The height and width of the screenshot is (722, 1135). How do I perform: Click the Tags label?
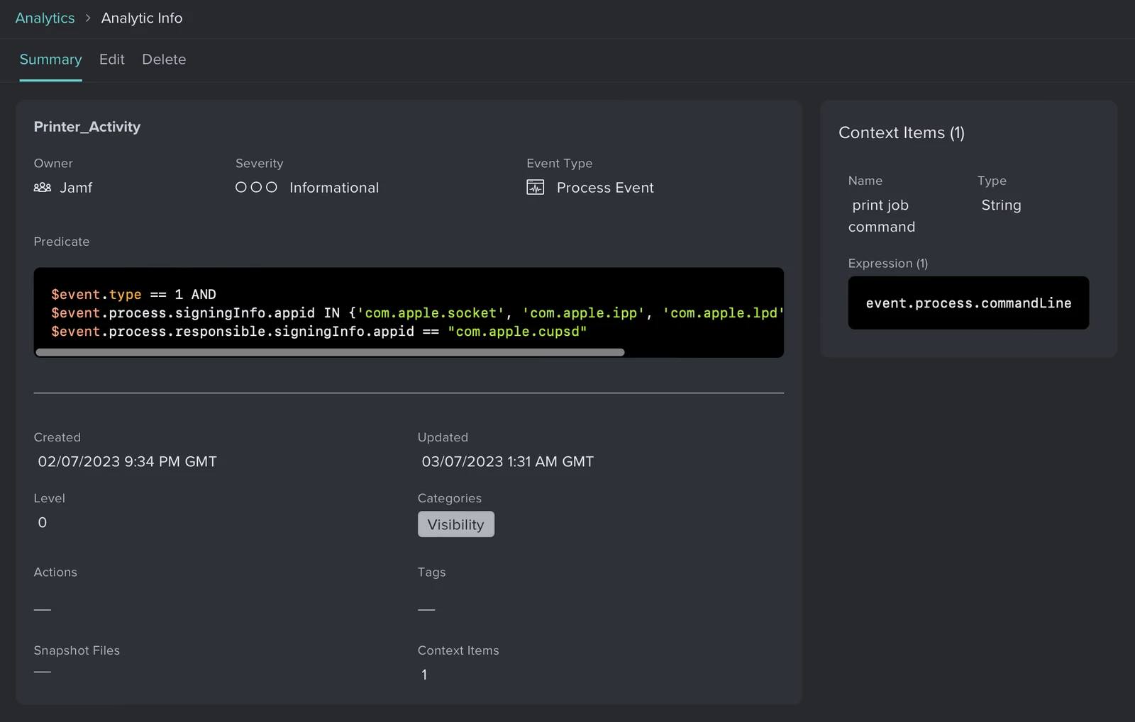coord(432,572)
